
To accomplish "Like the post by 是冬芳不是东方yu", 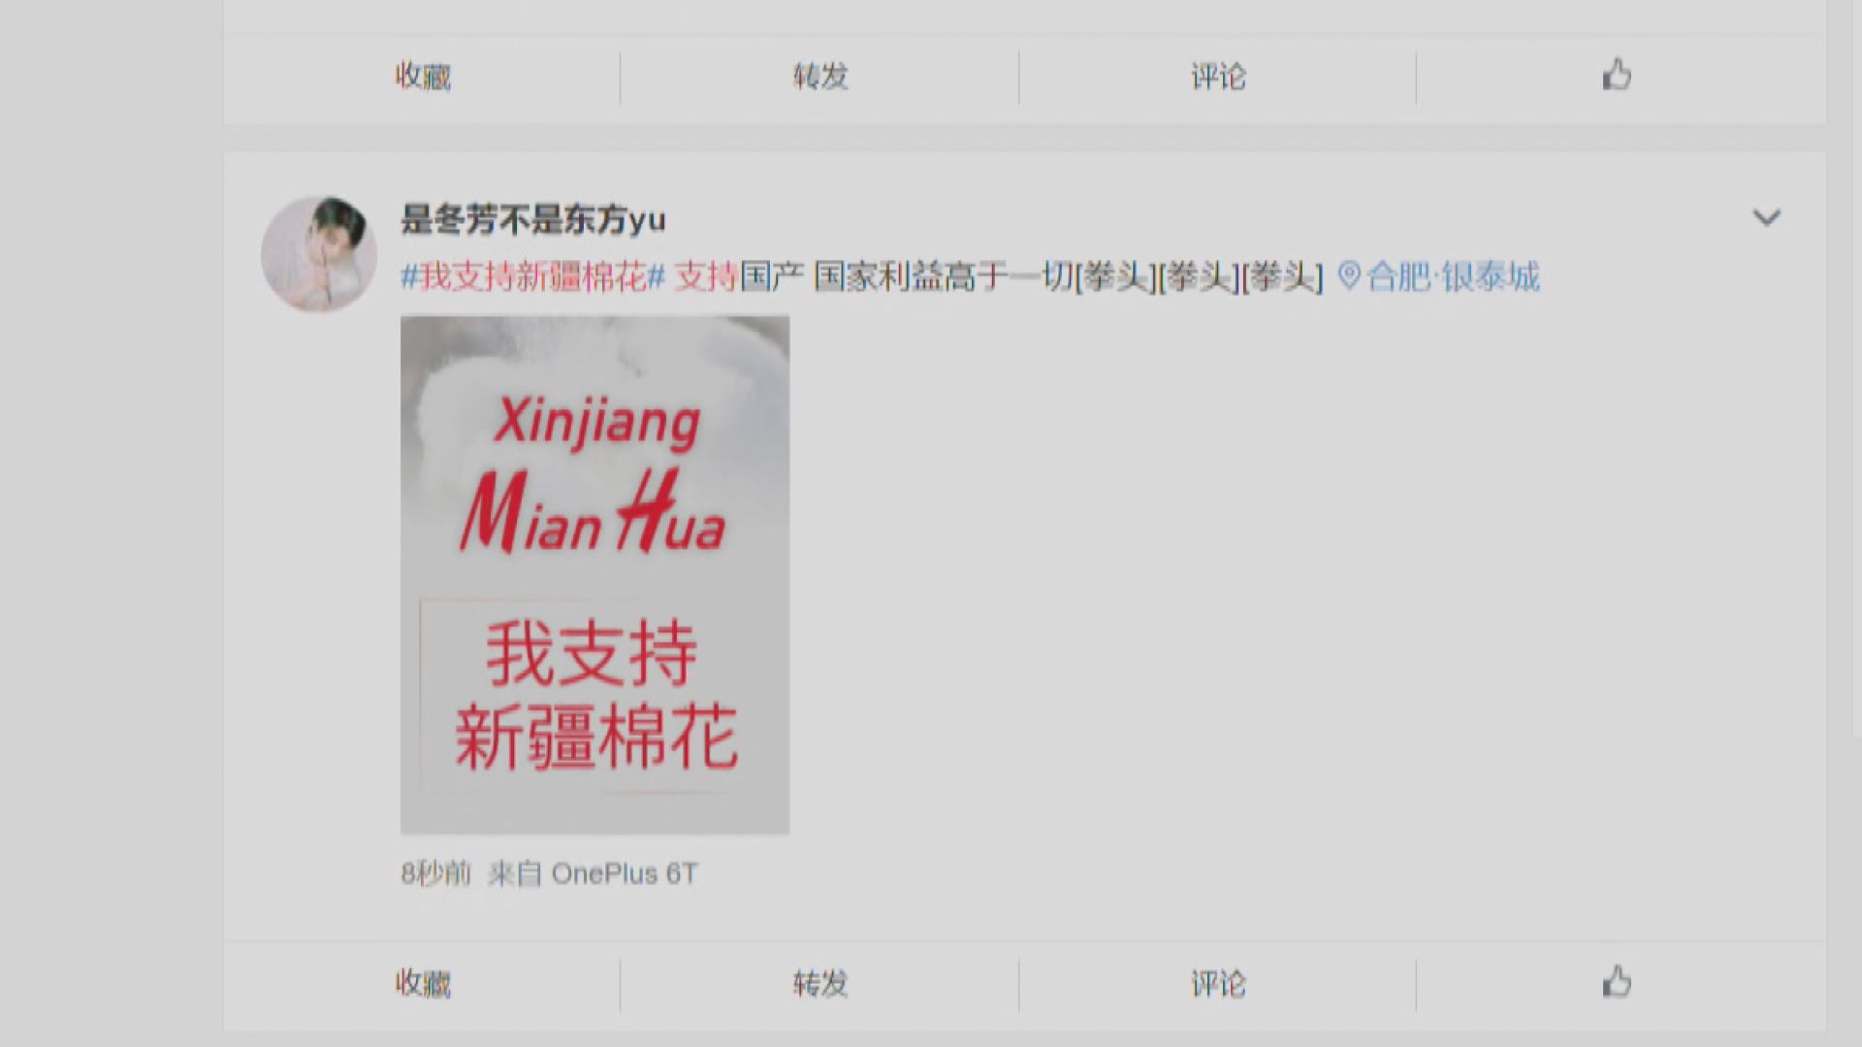I will pos(1617,982).
